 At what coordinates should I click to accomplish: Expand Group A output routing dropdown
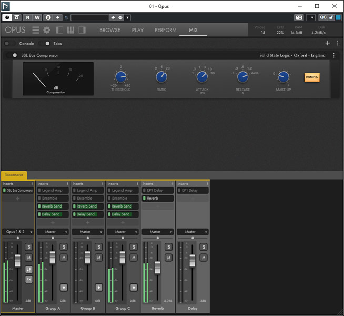(53, 232)
